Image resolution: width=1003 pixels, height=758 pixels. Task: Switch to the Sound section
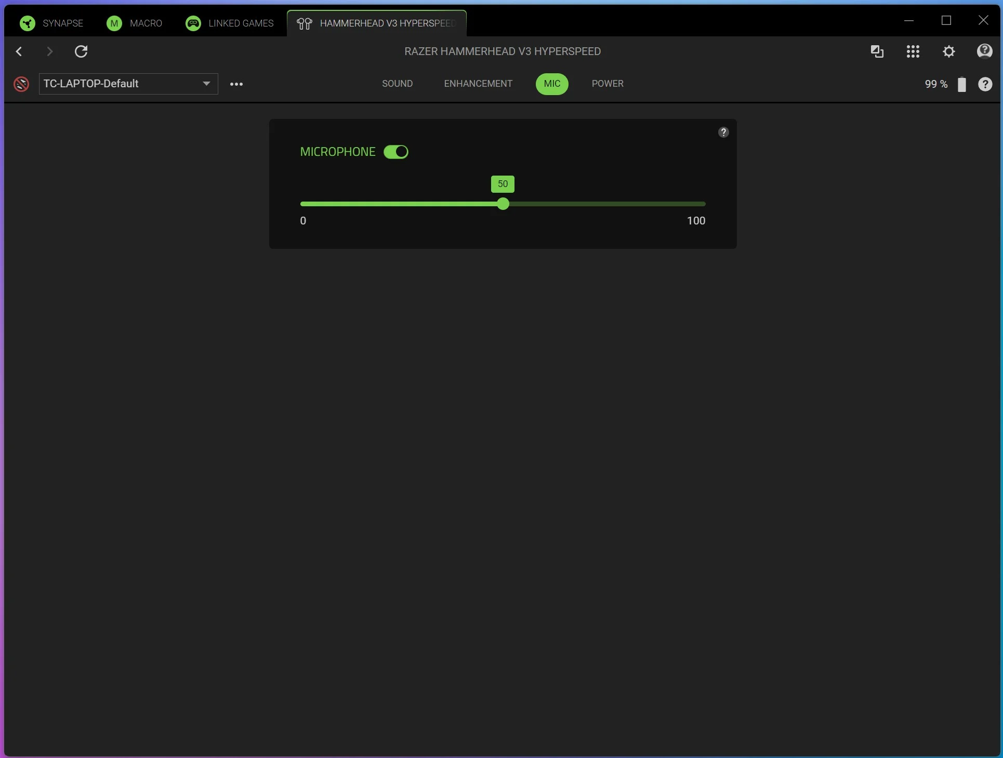[x=398, y=84]
